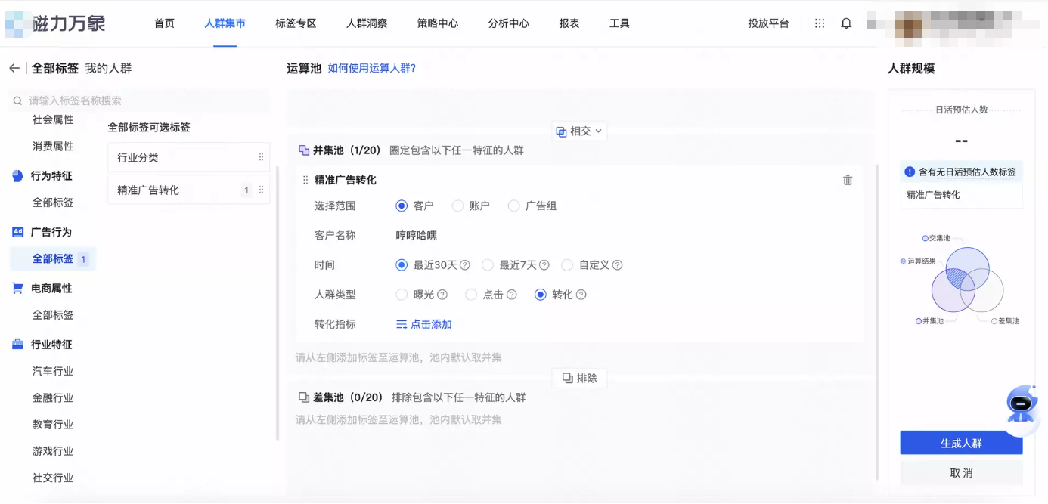Delete 精准广告转化 card with trash icon
The height and width of the screenshot is (504, 1048).
pos(847,180)
